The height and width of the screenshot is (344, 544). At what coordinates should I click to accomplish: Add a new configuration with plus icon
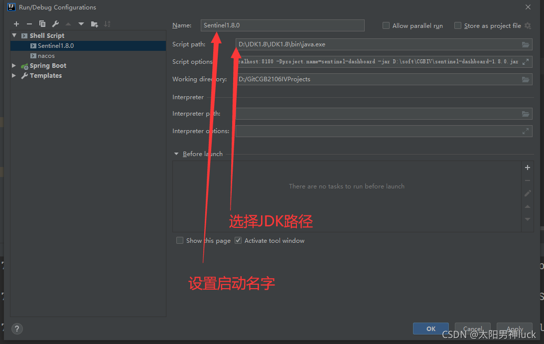click(x=16, y=24)
